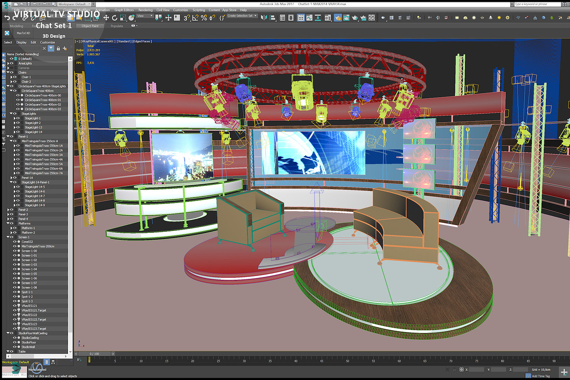Click the Add Time Tag field
Screen dimensions: 570x380
coord(541,376)
